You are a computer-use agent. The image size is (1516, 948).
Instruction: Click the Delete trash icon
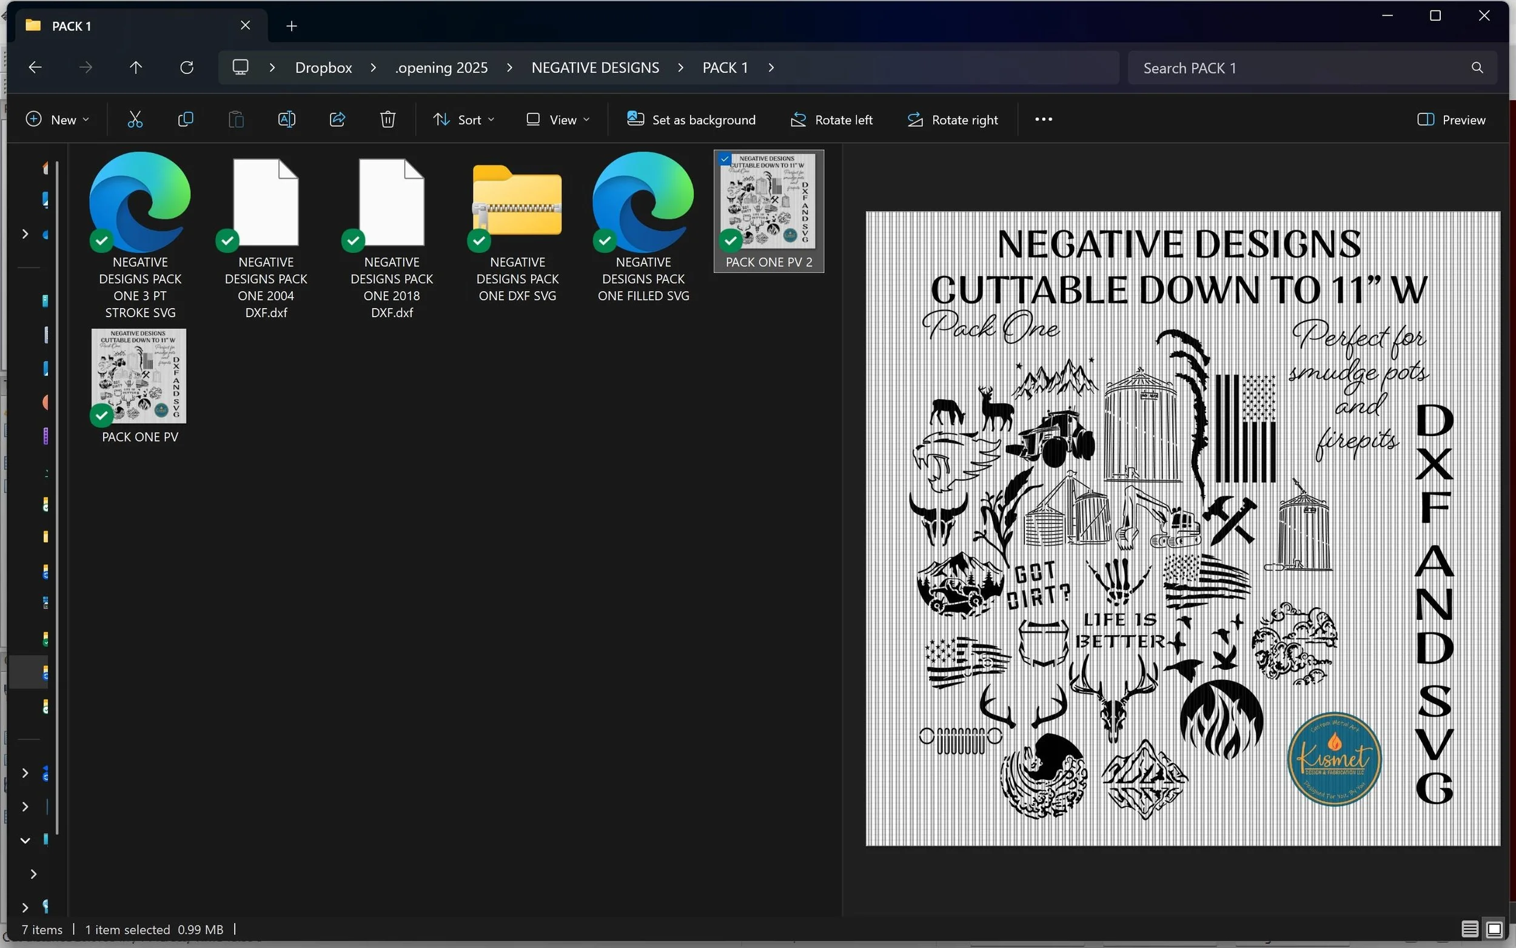[x=388, y=119]
